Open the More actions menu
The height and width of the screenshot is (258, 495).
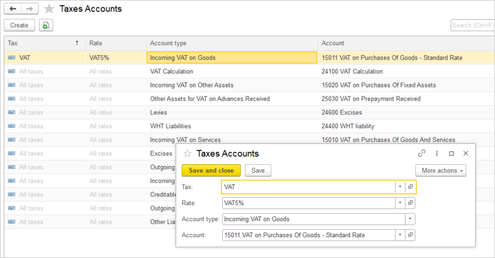tap(441, 170)
